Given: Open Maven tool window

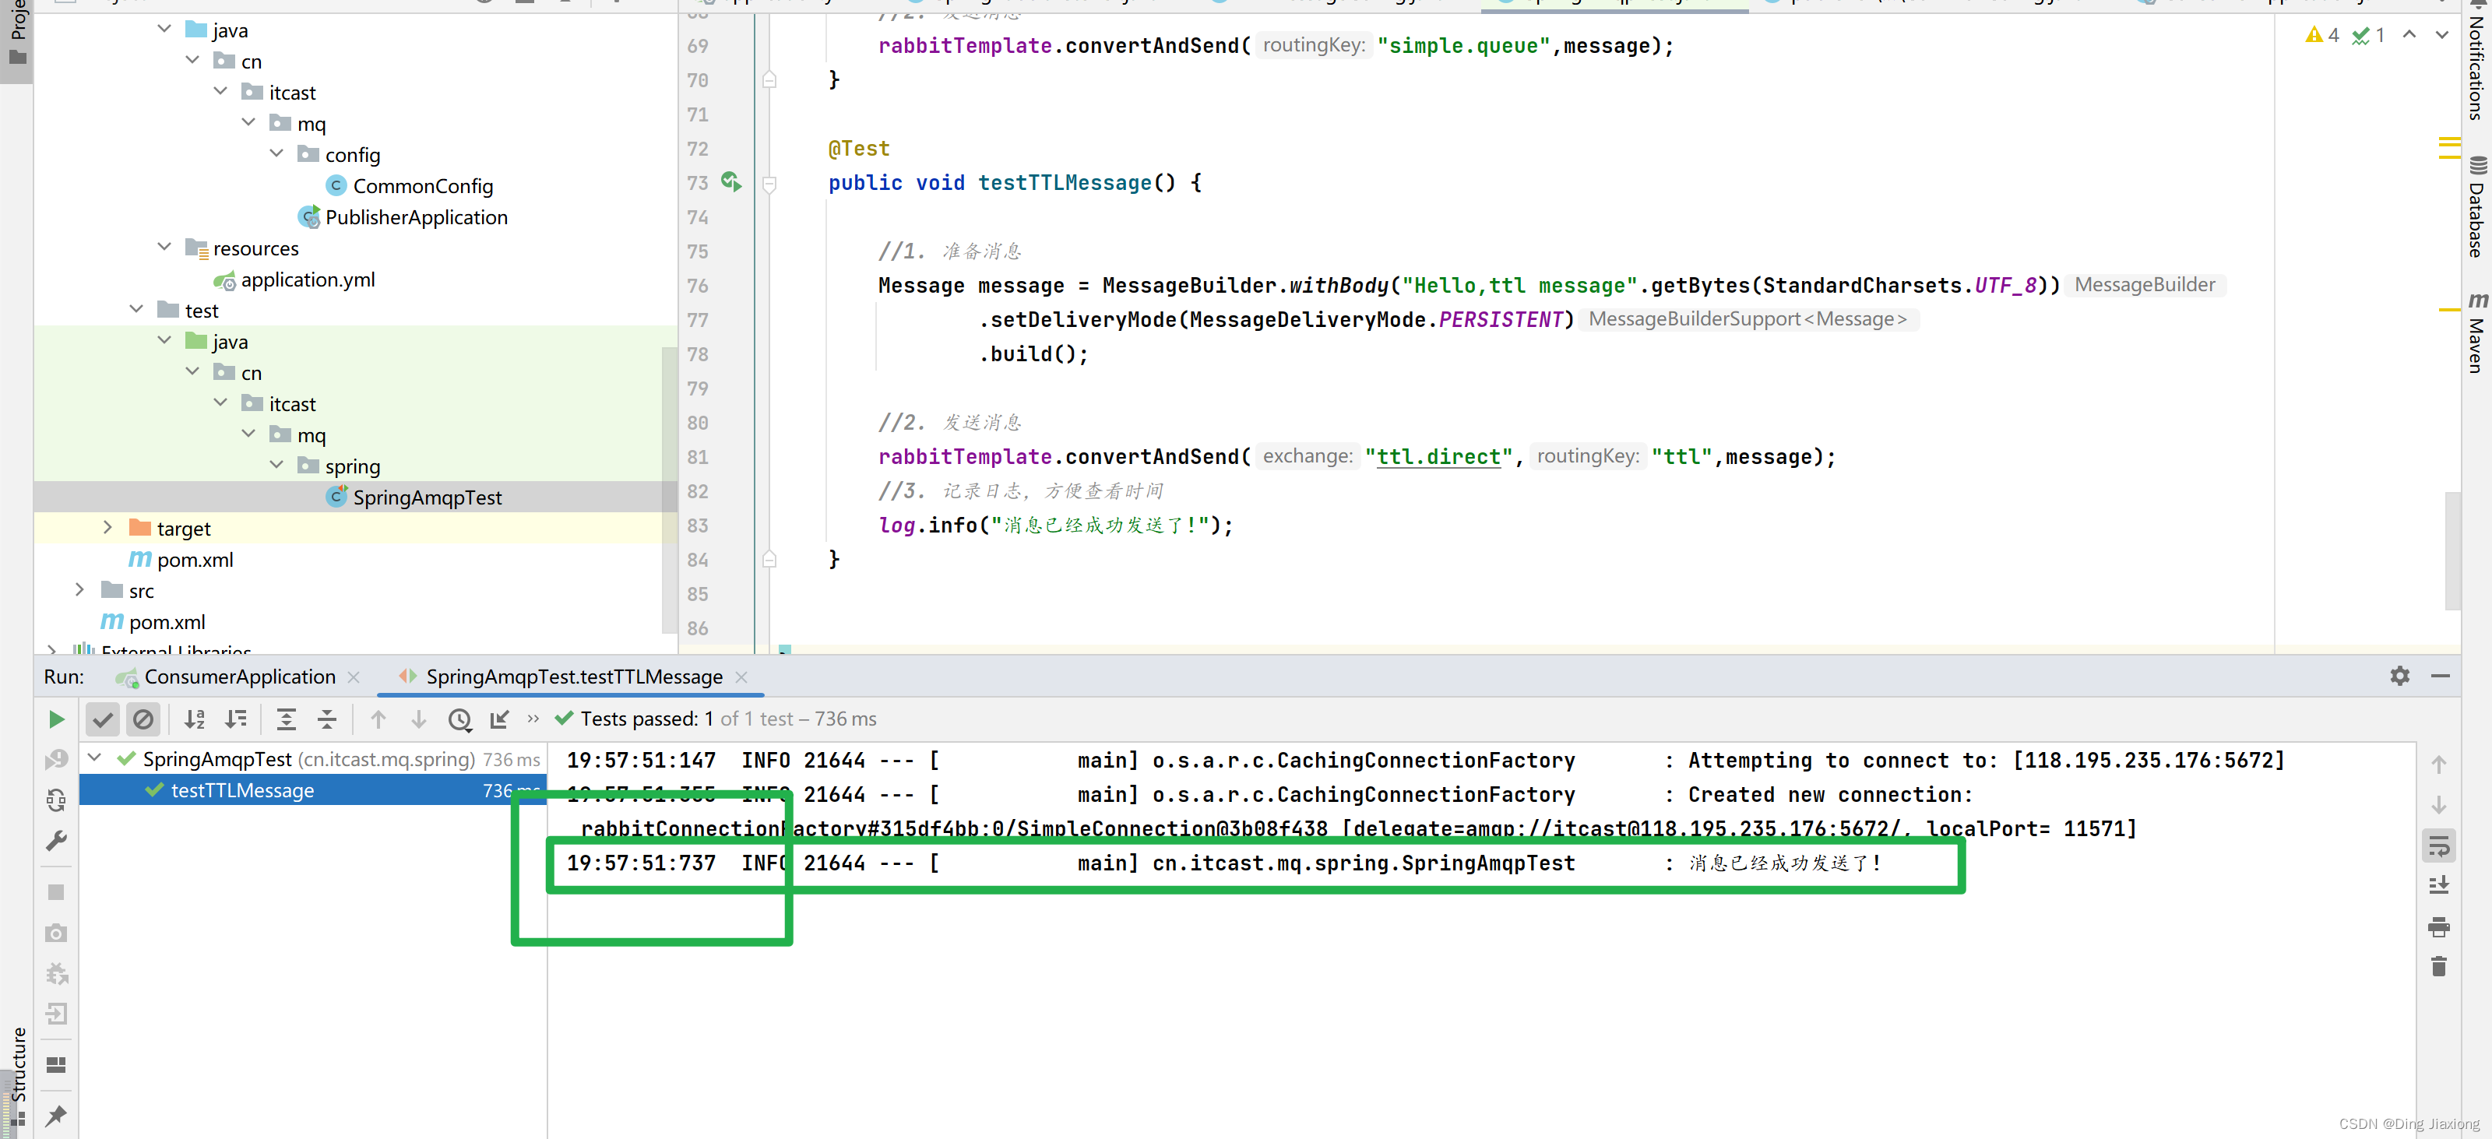Looking at the screenshot, I should (2477, 332).
